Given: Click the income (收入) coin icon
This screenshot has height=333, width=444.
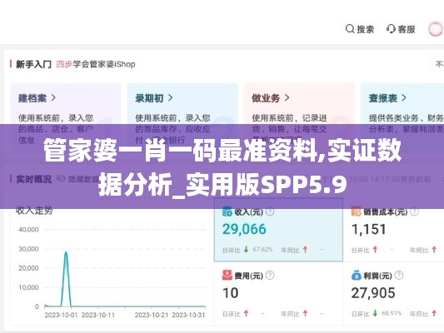Looking at the screenshot, I should (x=227, y=211).
